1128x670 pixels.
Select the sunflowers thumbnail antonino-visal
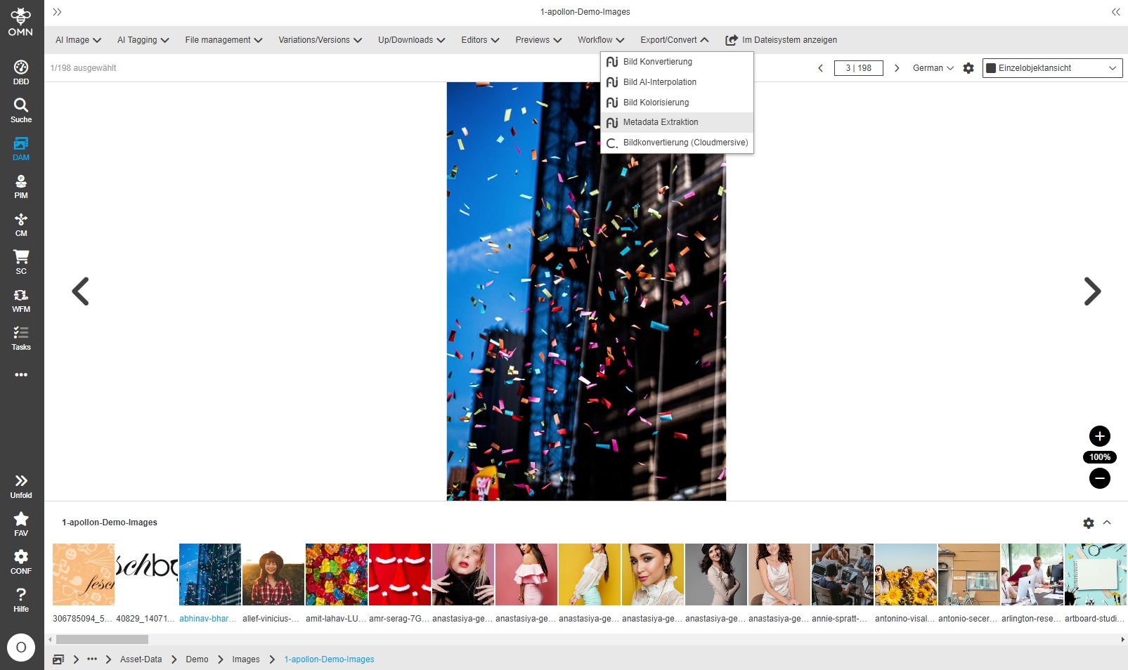[906, 574]
